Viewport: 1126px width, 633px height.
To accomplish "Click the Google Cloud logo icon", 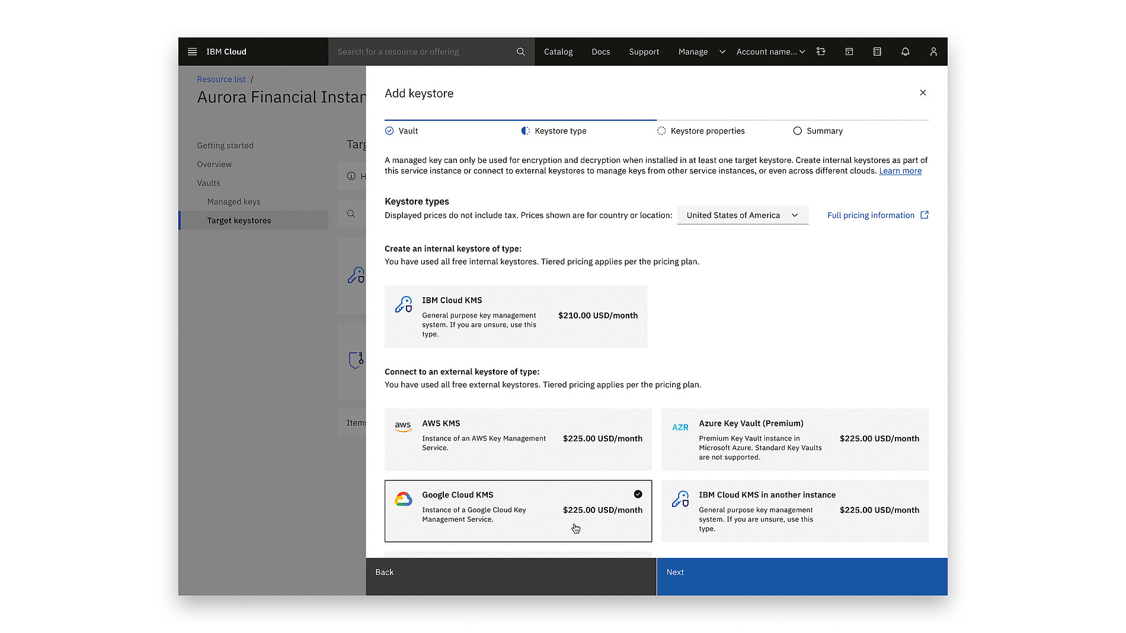I will click(x=404, y=499).
